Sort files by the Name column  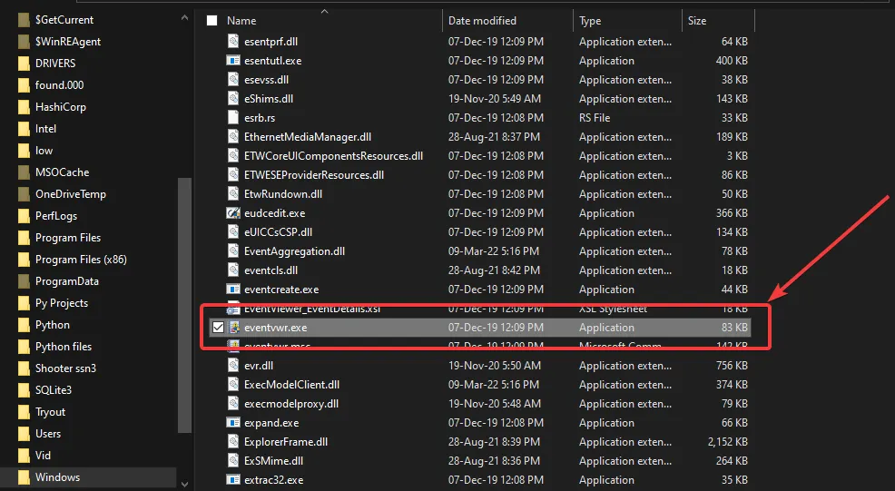coord(241,21)
